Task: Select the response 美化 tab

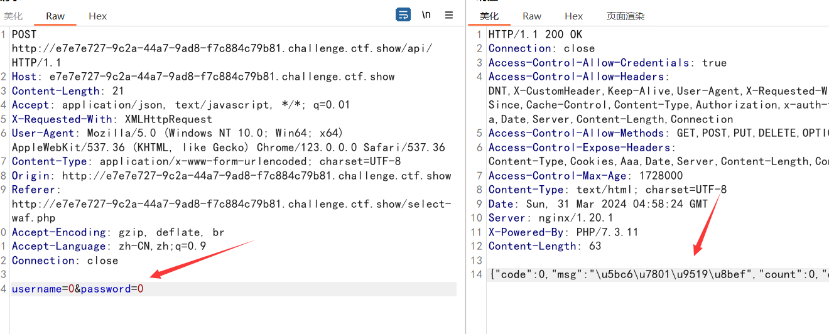Action: pos(489,16)
